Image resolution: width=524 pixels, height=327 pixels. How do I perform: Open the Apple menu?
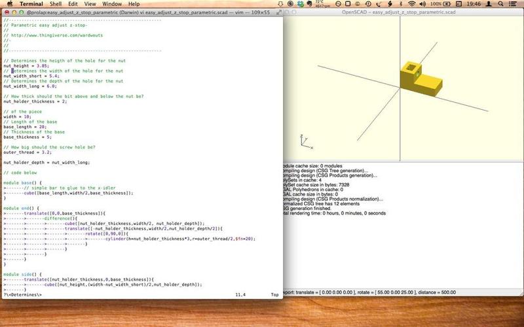(10, 4)
